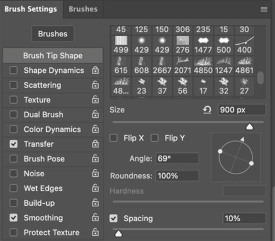Pick the 499 striped brush preset
Screen dimensions: 275x241
(121, 45)
